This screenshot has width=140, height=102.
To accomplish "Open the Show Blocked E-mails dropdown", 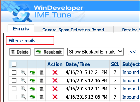I will 95,52.
